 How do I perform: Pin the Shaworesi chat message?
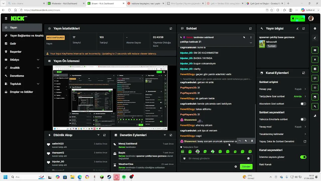(x=246, y=141)
